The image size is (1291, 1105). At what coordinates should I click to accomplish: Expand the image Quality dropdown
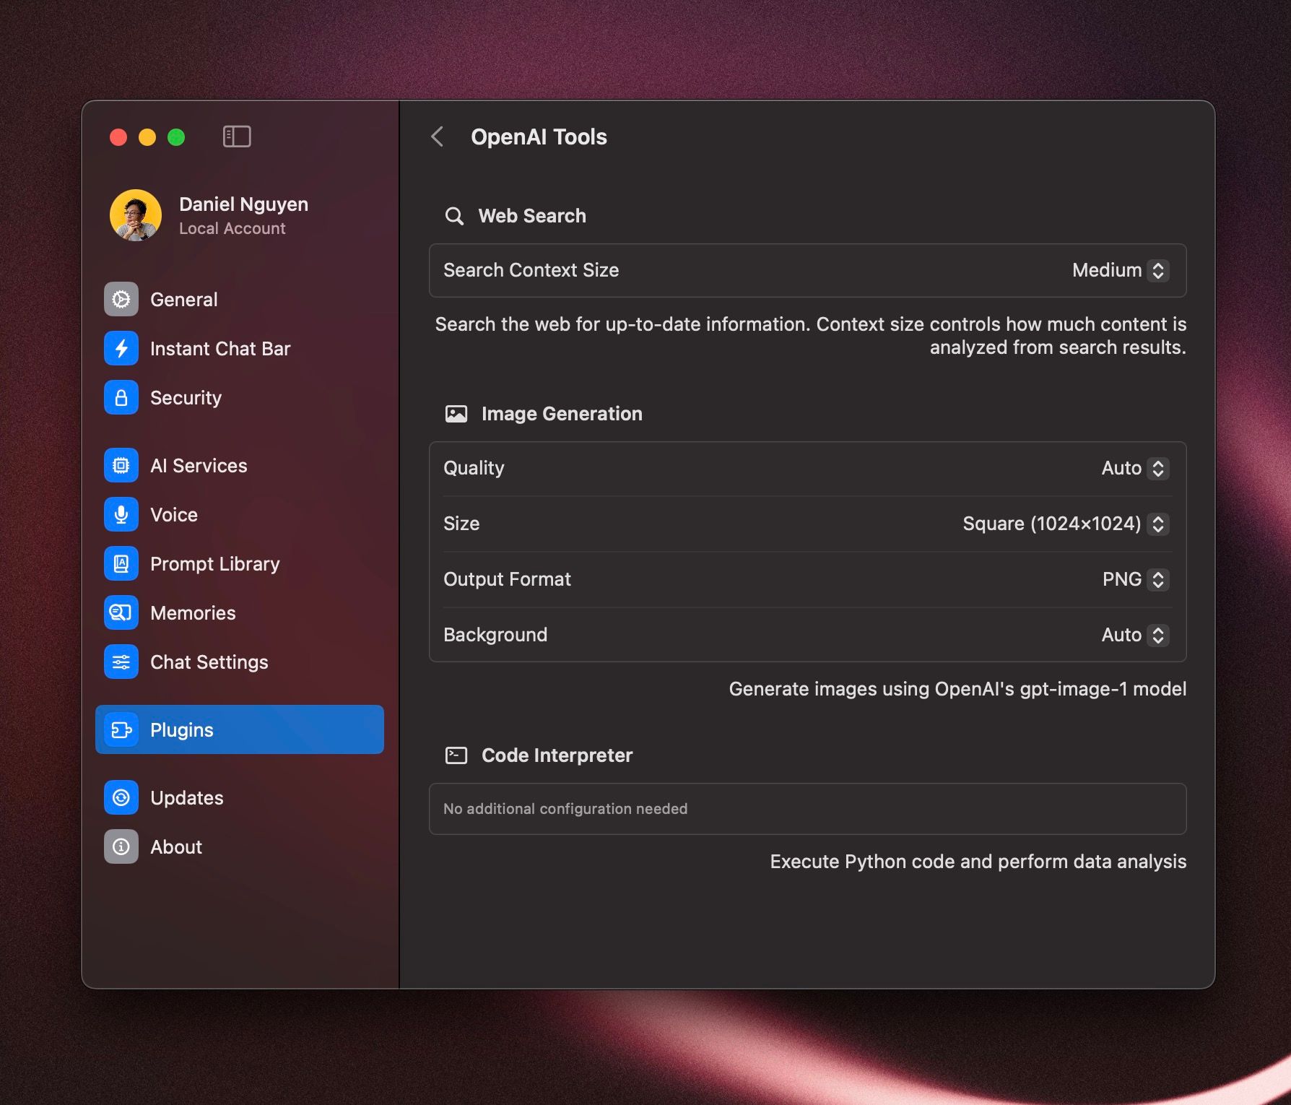pos(1134,468)
